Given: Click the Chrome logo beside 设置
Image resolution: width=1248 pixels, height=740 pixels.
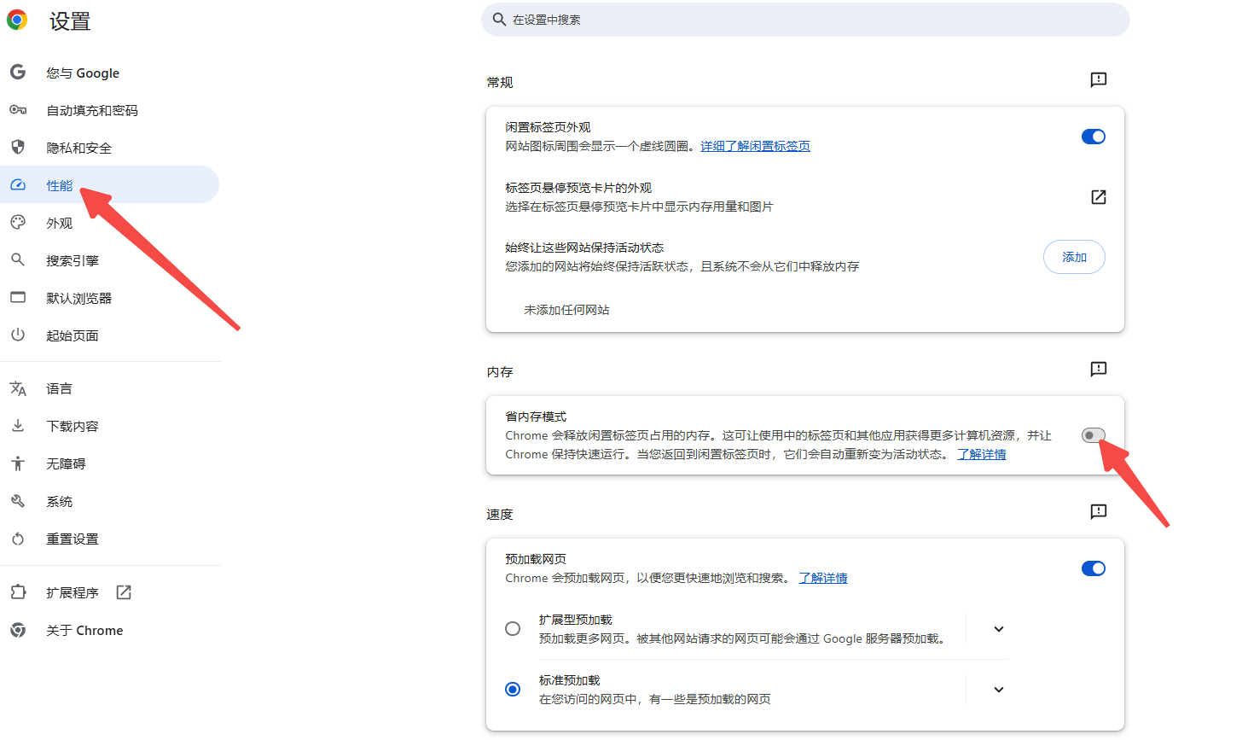Looking at the screenshot, I should coord(17,20).
